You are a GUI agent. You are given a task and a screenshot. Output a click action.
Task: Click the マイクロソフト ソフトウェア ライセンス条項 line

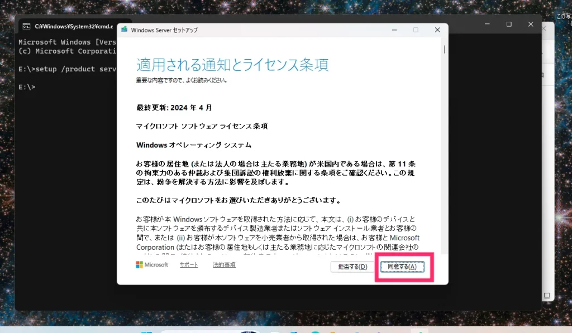pyautogui.click(x=202, y=126)
